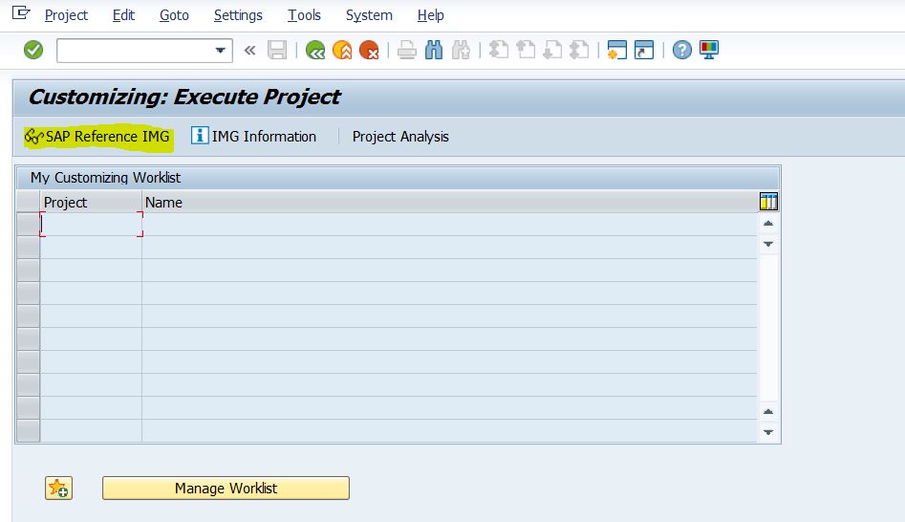Click the First Page icon

[499, 51]
